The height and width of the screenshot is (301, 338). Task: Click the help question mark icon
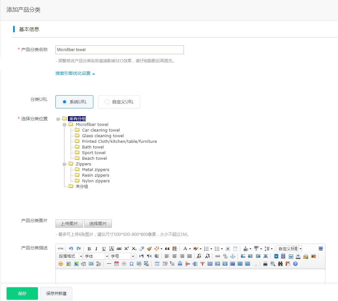(295, 264)
